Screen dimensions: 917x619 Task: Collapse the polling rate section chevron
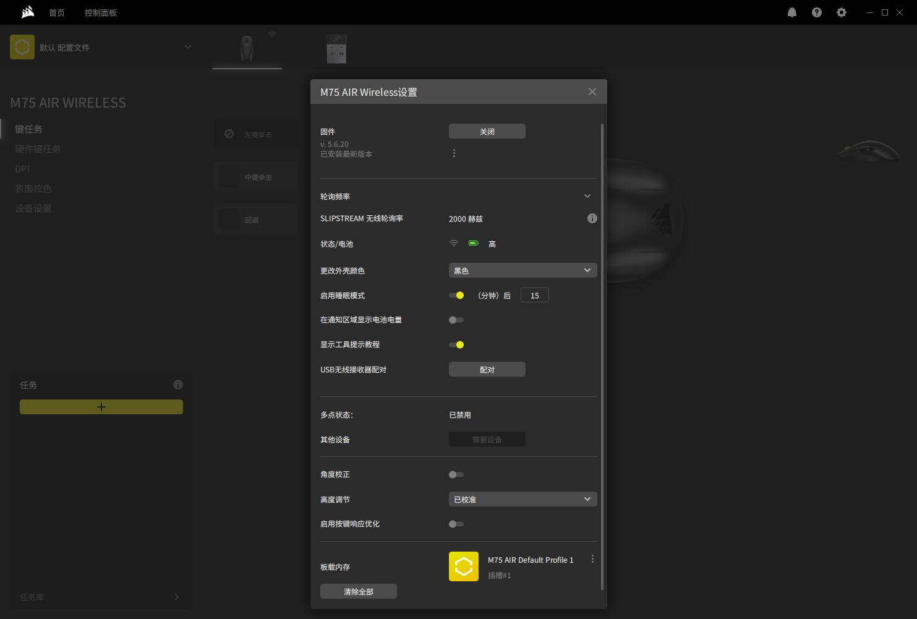[587, 196]
